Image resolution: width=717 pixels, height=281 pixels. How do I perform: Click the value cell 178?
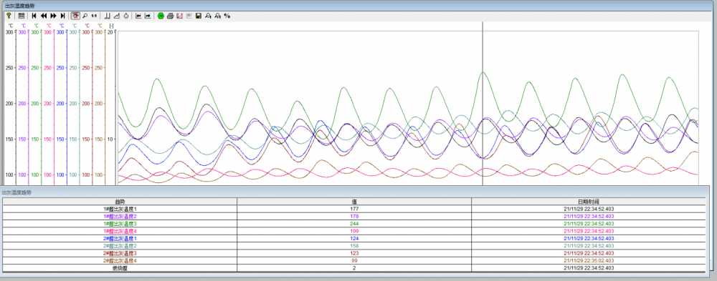(354, 216)
